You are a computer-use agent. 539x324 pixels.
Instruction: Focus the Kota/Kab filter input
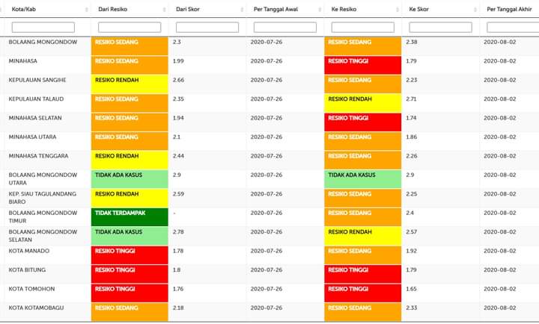(x=43, y=28)
